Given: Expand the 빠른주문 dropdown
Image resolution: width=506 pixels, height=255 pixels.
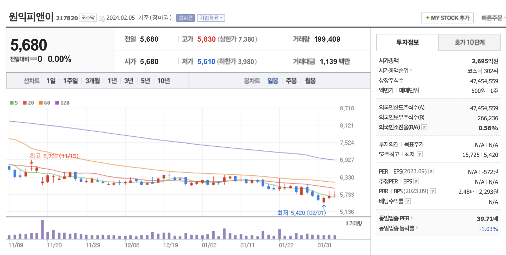Looking at the screenshot, I should 493,18.
